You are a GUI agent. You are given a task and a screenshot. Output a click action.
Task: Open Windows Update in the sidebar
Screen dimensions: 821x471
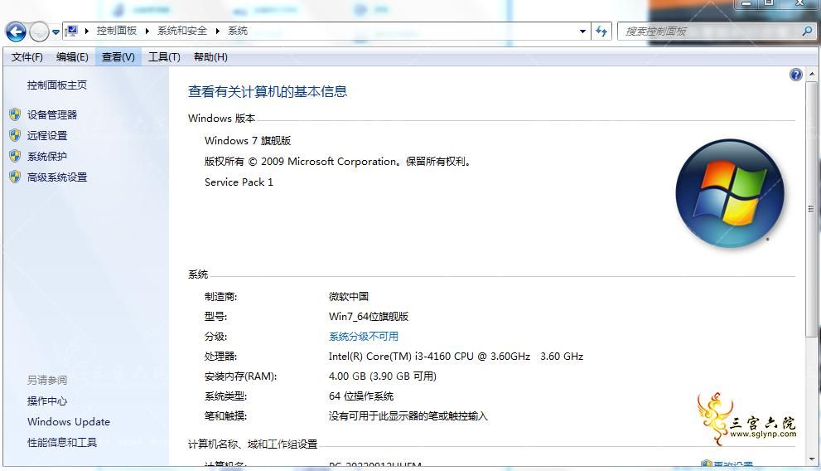[x=69, y=422]
